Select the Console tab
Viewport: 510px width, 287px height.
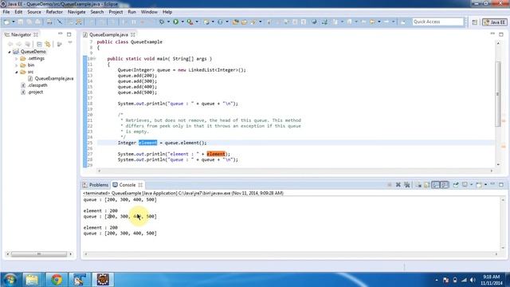point(127,185)
